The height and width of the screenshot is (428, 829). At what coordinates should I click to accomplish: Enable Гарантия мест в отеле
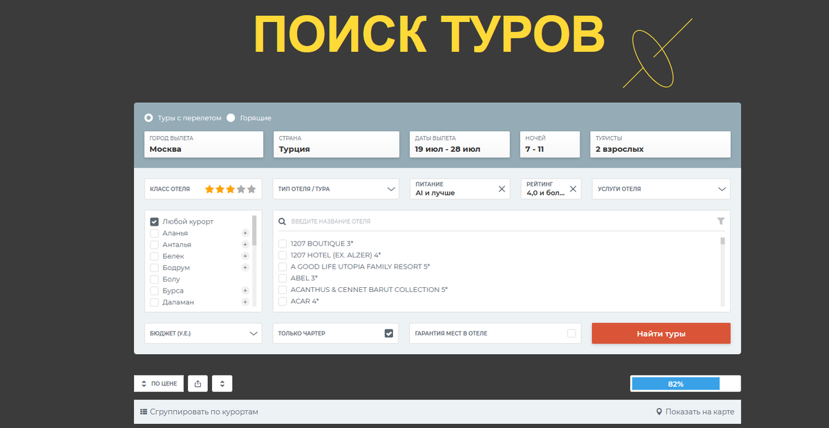tap(571, 333)
